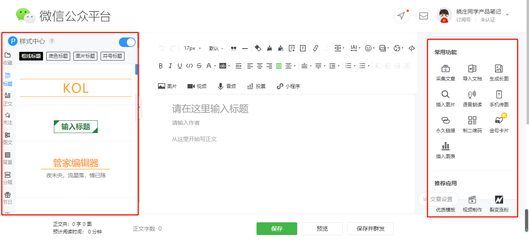The image size is (529, 243).
Task: Open the 正文 sidebar category
Action: (8, 99)
